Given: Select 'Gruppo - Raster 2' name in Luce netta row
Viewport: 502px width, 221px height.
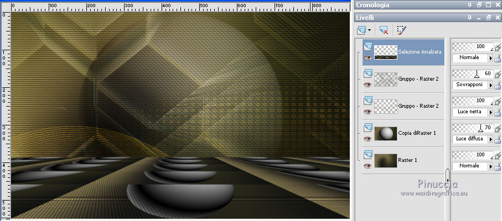Looking at the screenshot, I should point(418,106).
